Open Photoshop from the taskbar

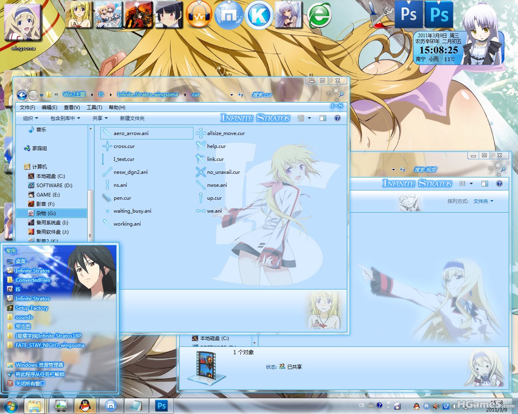click(x=161, y=406)
